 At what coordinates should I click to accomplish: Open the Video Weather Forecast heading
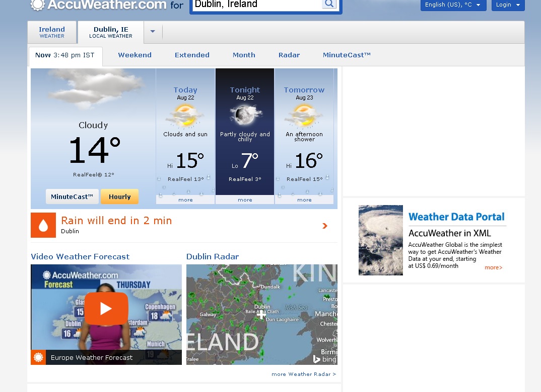click(x=80, y=256)
